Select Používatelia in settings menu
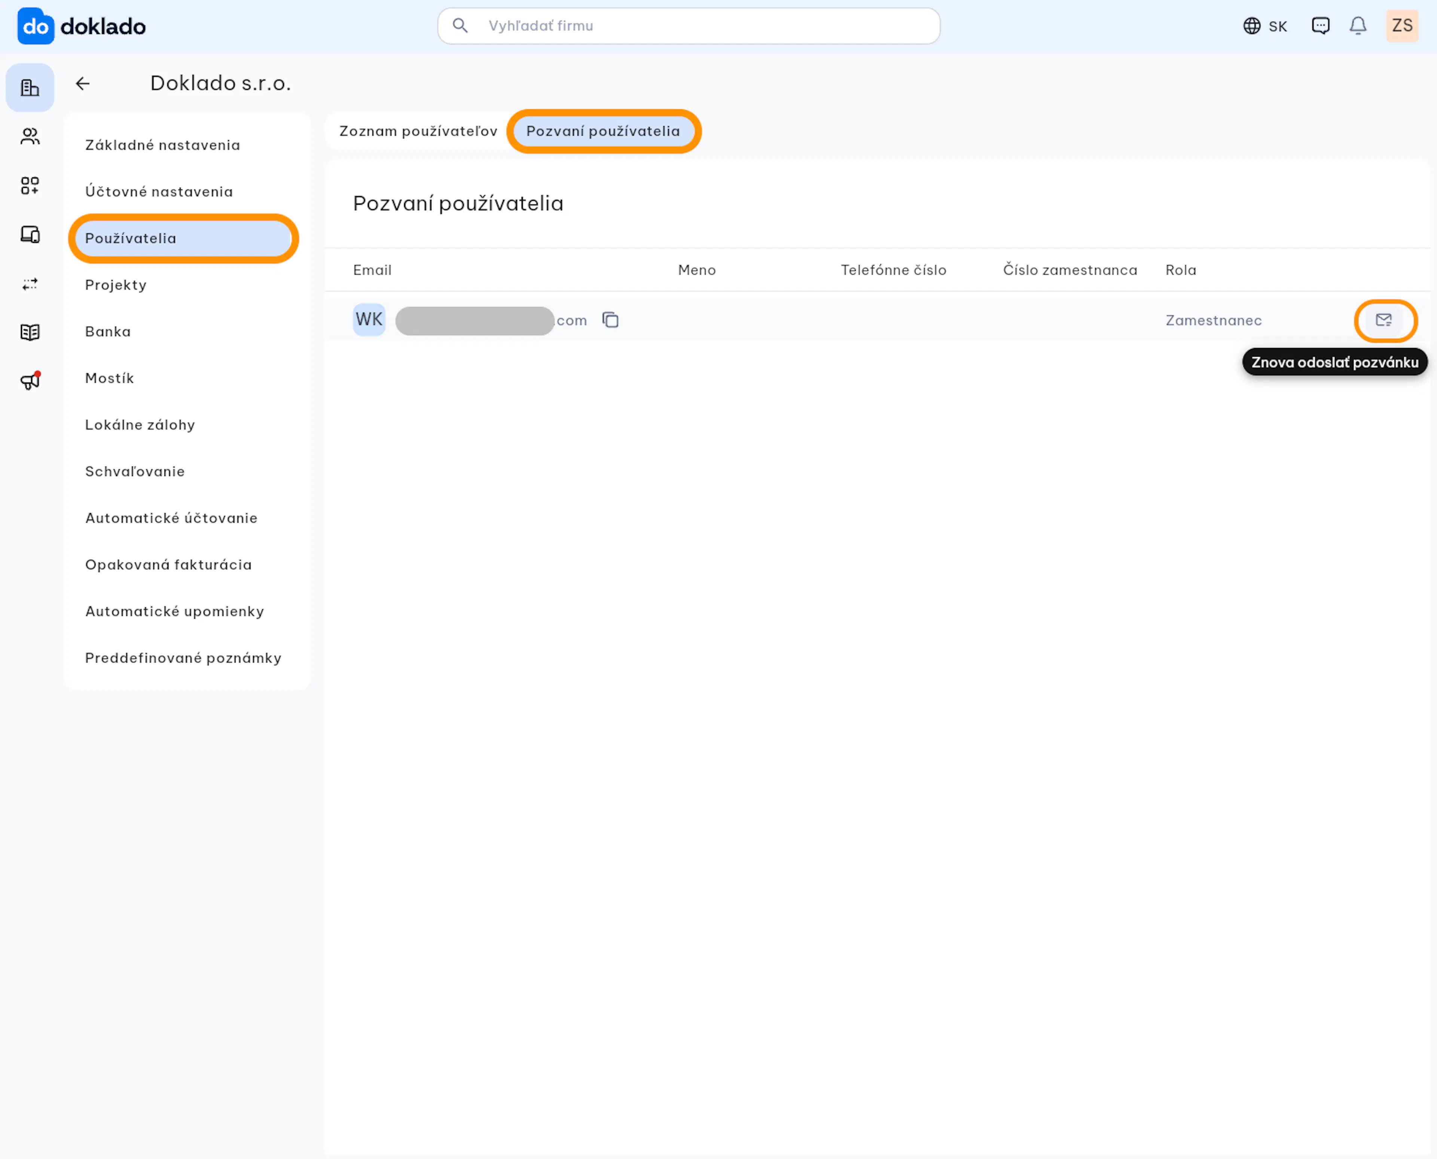Image resolution: width=1437 pixels, height=1159 pixels. (183, 238)
